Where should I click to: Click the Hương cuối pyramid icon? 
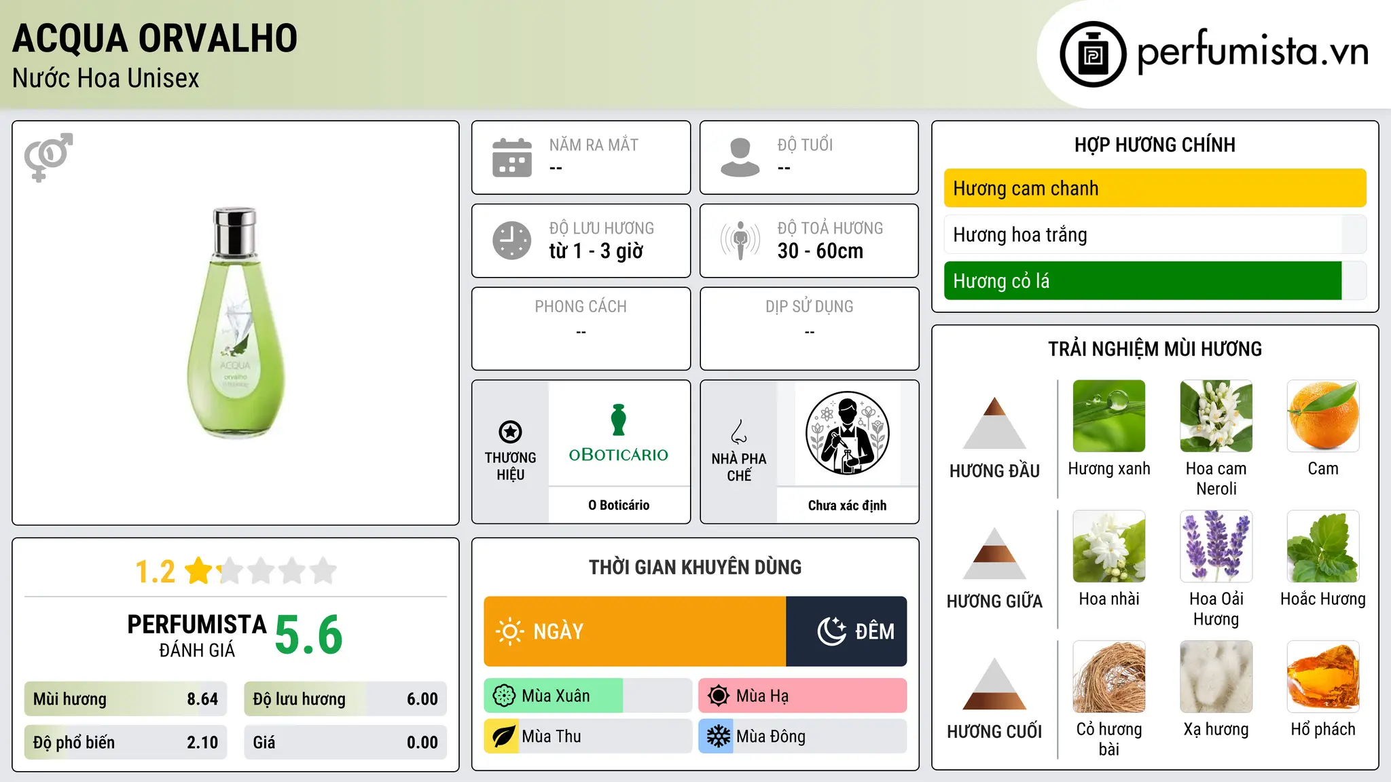[994, 684]
